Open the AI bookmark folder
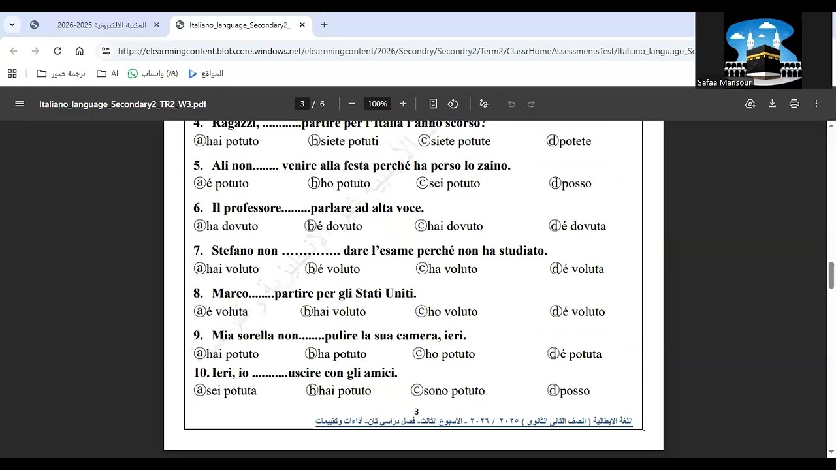The width and height of the screenshot is (836, 470). click(108, 74)
